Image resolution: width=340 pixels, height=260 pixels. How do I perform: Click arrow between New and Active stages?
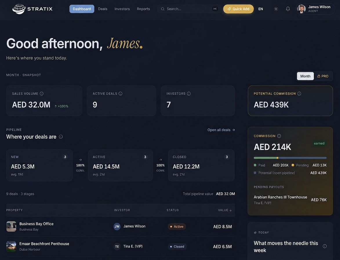click(x=81, y=160)
